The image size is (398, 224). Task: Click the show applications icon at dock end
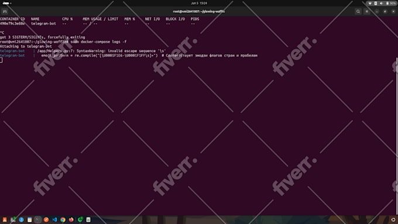(x=393, y=220)
